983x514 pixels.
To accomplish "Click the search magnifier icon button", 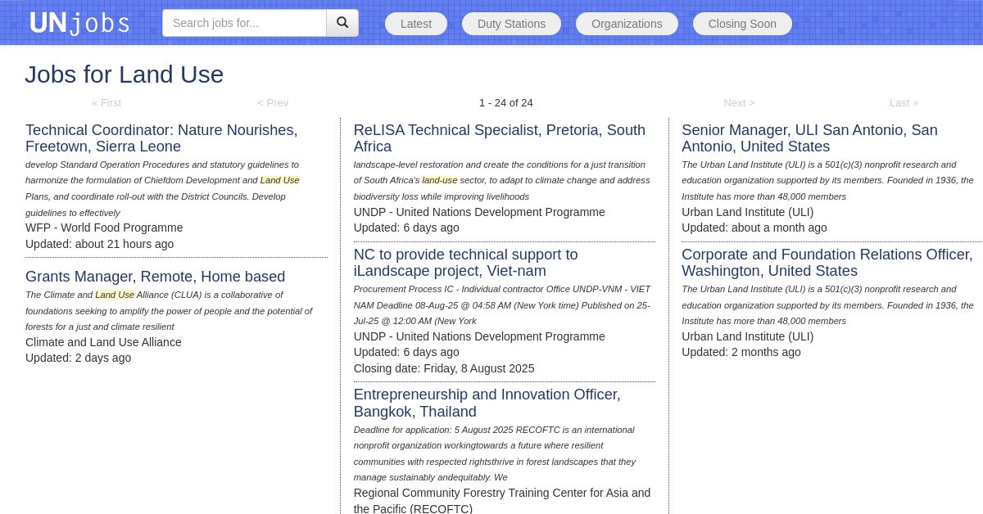I will (x=342, y=23).
